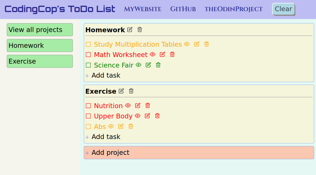This screenshot has height=175, width=316.
Task: Click the edit icon beside Homework project title
Action: (130, 30)
